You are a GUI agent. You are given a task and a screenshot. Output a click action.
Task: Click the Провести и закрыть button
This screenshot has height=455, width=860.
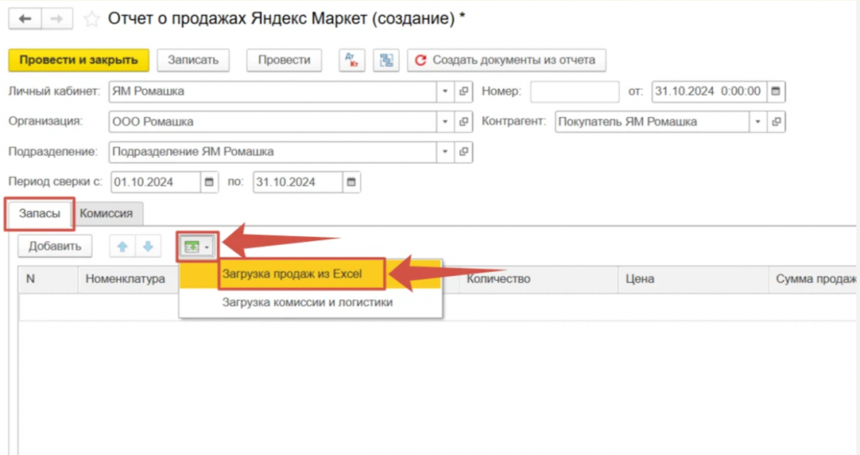78,60
